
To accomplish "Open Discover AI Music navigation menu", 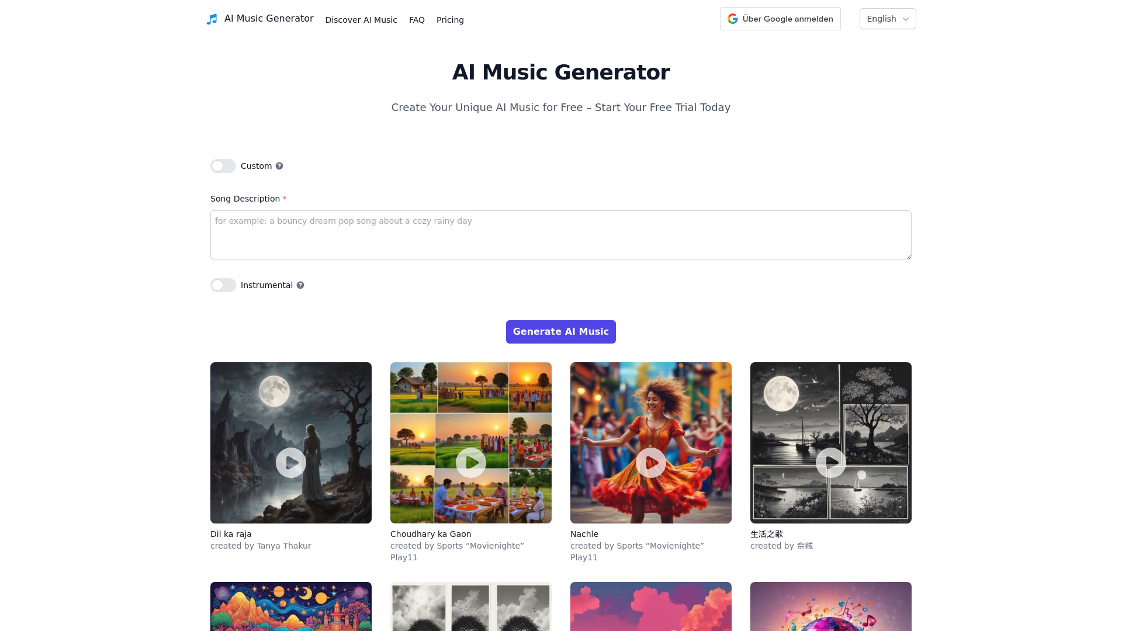I will (361, 19).
